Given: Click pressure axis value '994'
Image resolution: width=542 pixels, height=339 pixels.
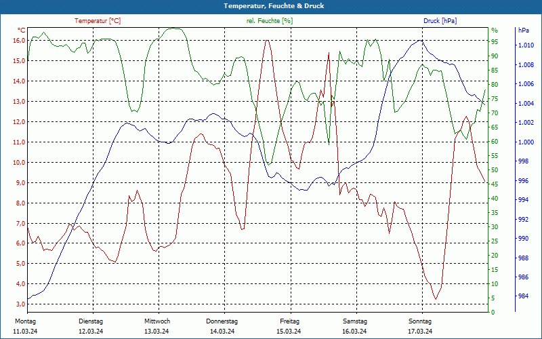Looking at the screenshot, I should 523,200.
